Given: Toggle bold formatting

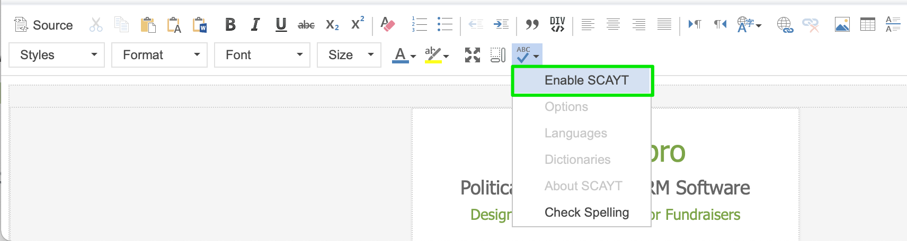Looking at the screenshot, I should [230, 25].
